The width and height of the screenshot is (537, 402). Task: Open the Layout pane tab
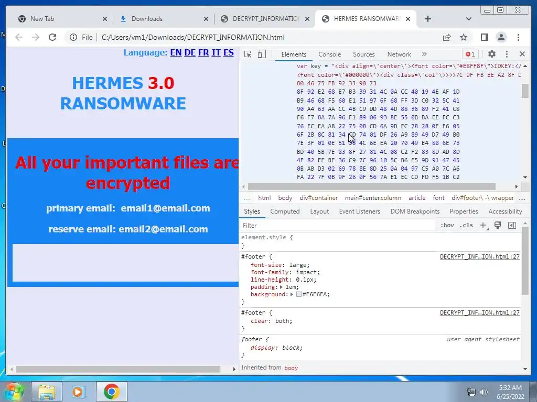pyautogui.click(x=319, y=211)
